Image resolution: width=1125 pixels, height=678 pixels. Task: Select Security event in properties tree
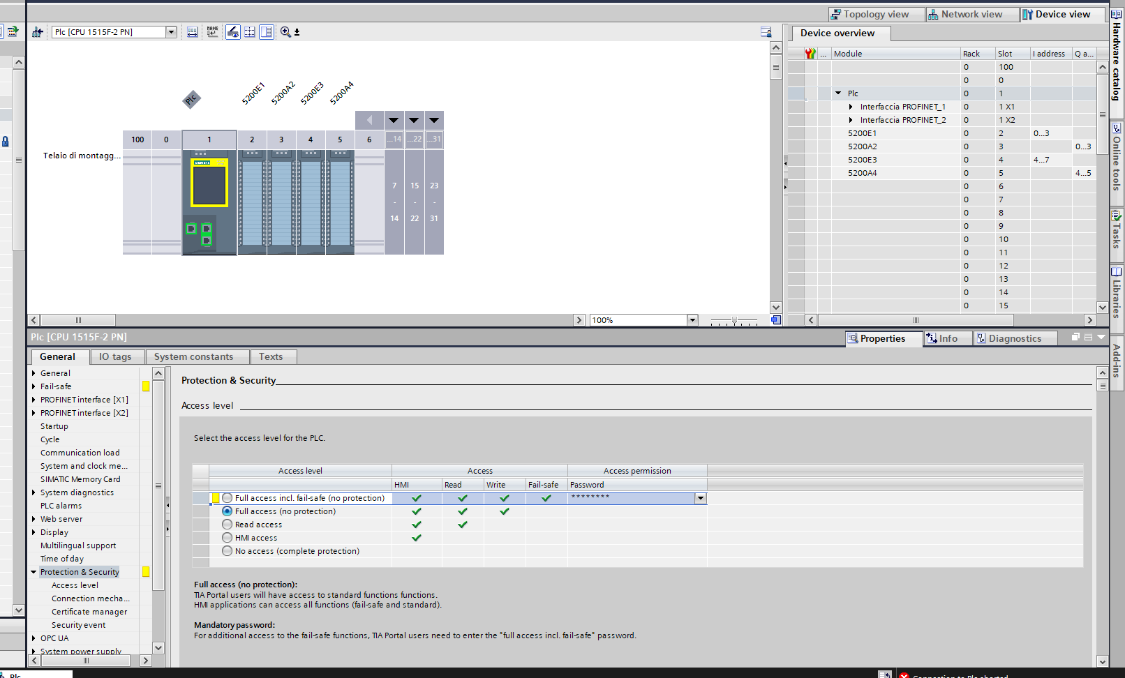79,625
